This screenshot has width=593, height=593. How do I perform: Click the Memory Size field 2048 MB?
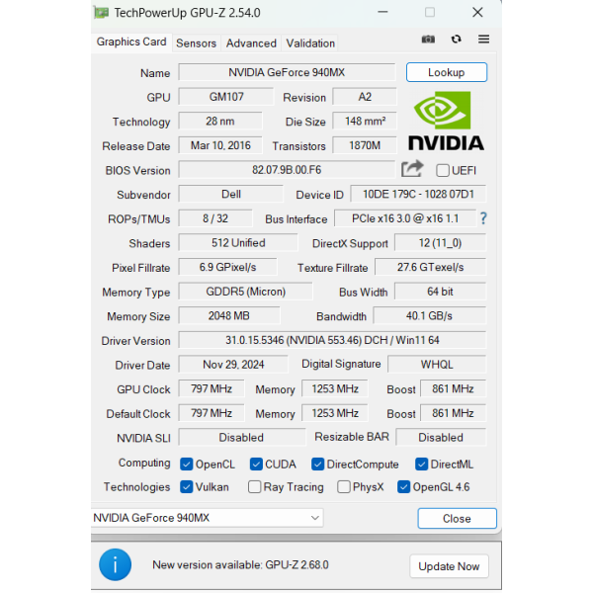(x=229, y=316)
